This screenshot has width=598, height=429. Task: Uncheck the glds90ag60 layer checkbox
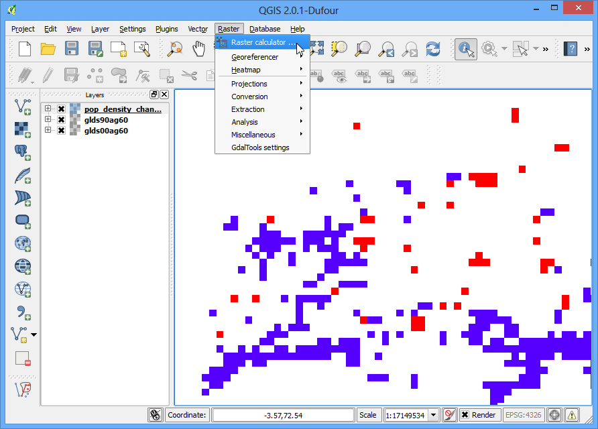(x=61, y=120)
